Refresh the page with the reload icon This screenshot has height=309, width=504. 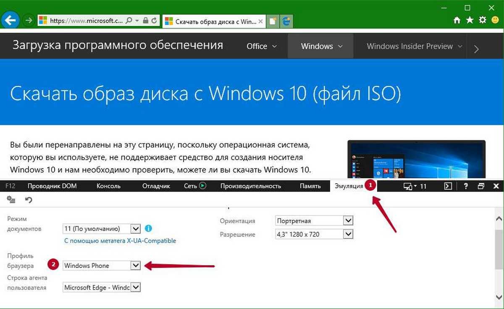pyautogui.click(x=154, y=20)
